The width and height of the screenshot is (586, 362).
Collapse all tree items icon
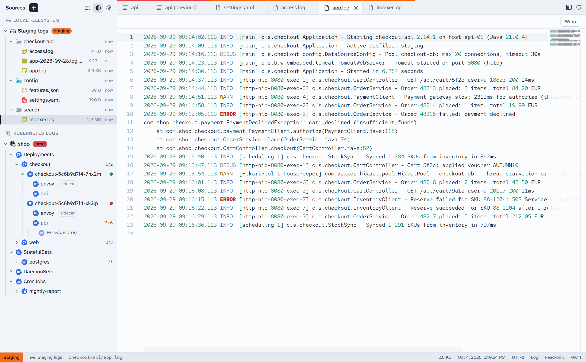[88, 8]
